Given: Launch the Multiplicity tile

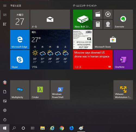Looking at the screenshot, I should (20, 90).
